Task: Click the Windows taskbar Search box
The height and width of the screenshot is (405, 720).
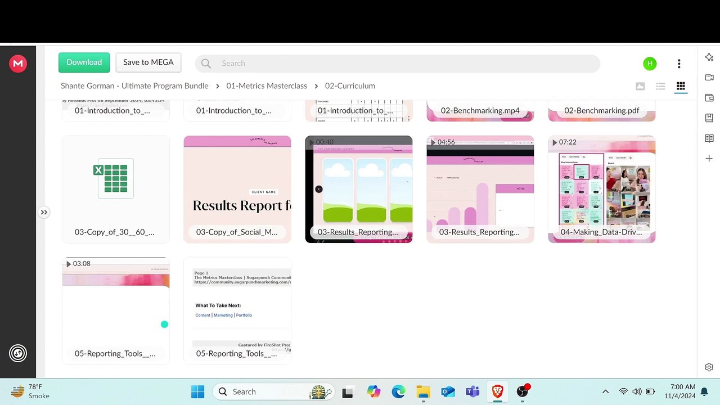Action: 274,391
